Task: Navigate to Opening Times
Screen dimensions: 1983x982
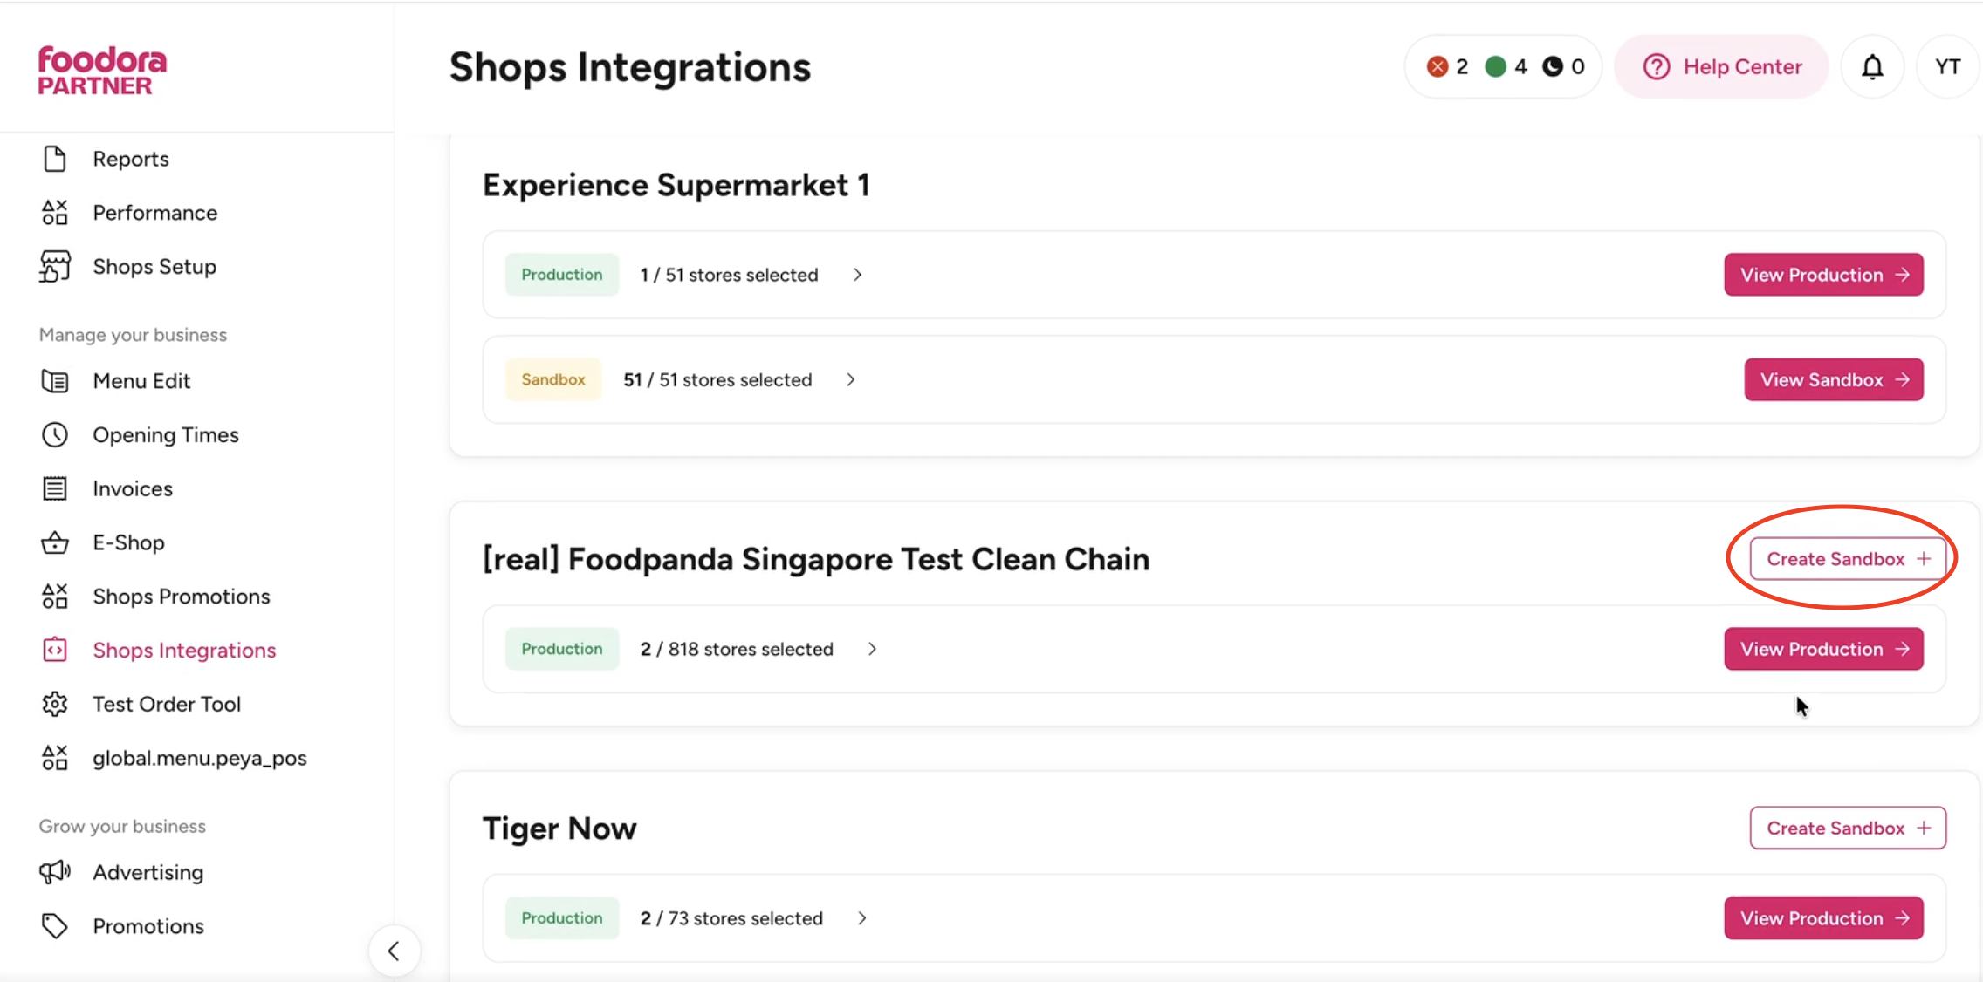Action: coord(166,434)
